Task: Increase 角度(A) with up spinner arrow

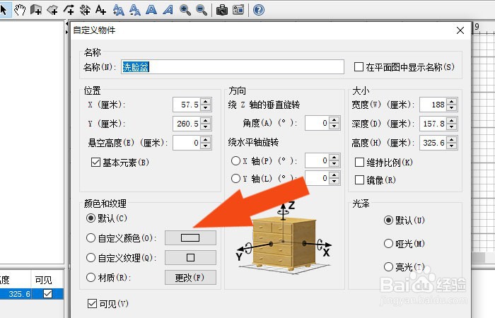Action: [x=334, y=119]
